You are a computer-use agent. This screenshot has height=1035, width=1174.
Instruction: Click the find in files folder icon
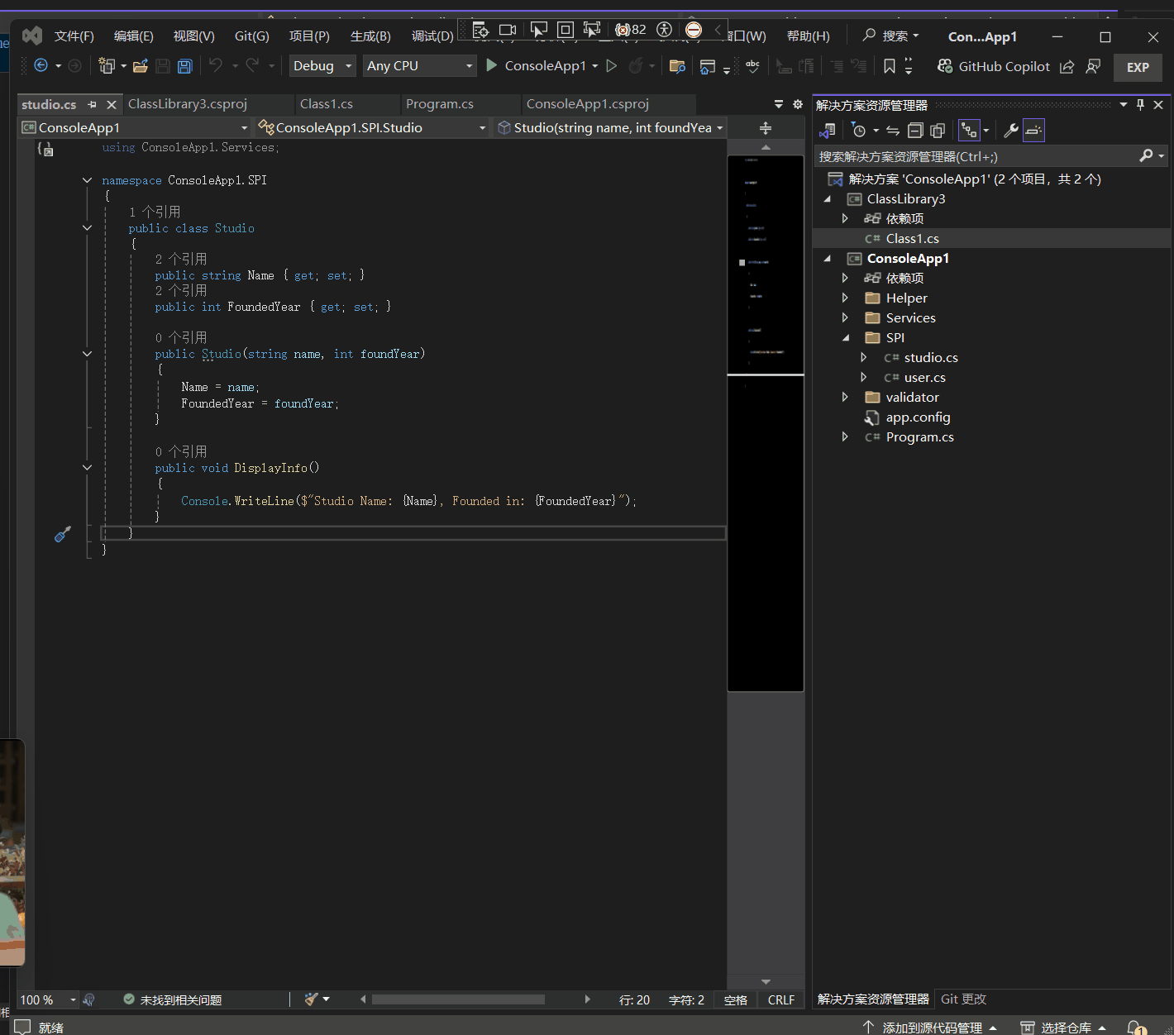tap(677, 66)
